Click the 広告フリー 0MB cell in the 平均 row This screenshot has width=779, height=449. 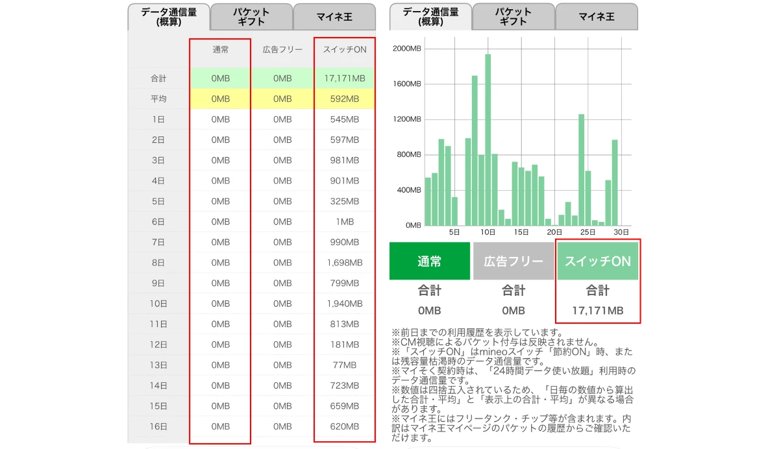pyautogui.click(x=282, y=99)
